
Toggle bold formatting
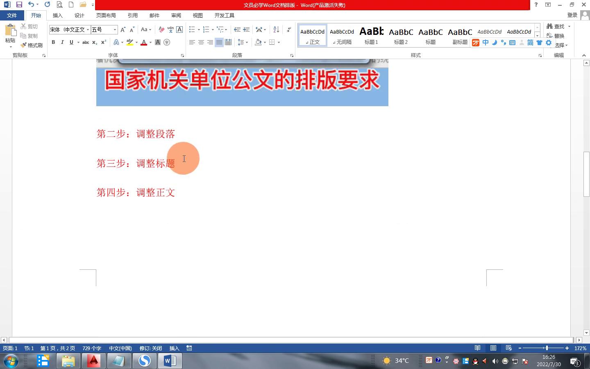pyautogui.click(x=53, y=42)
